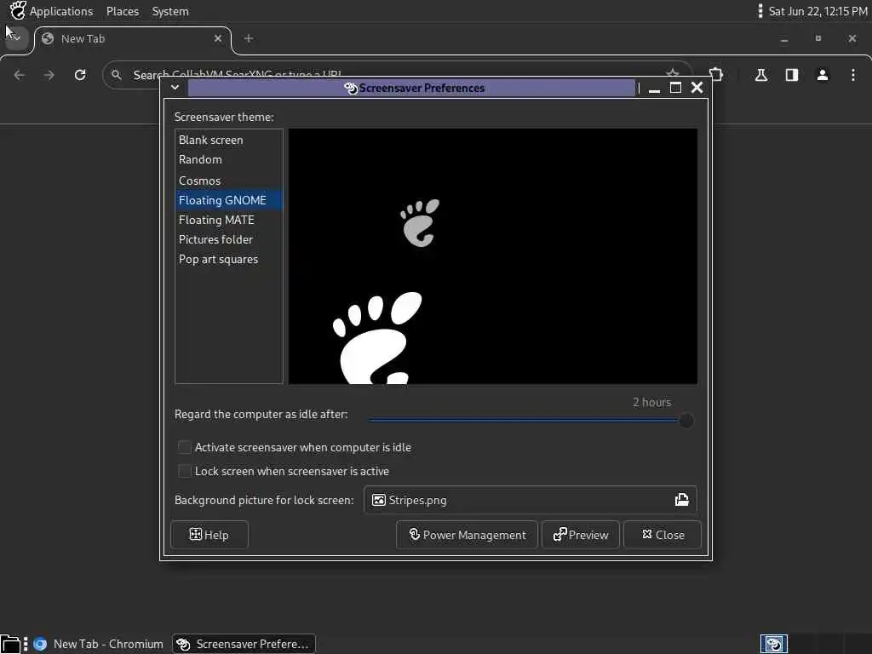
Task: Open Chromium extensions puzzle icon
Action: (716, 75)
